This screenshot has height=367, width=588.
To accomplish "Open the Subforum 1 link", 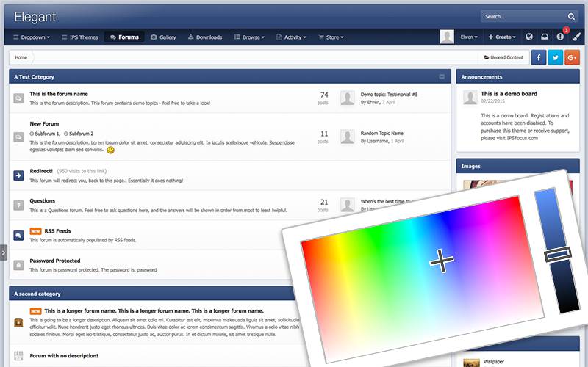I will coord(46,134).
